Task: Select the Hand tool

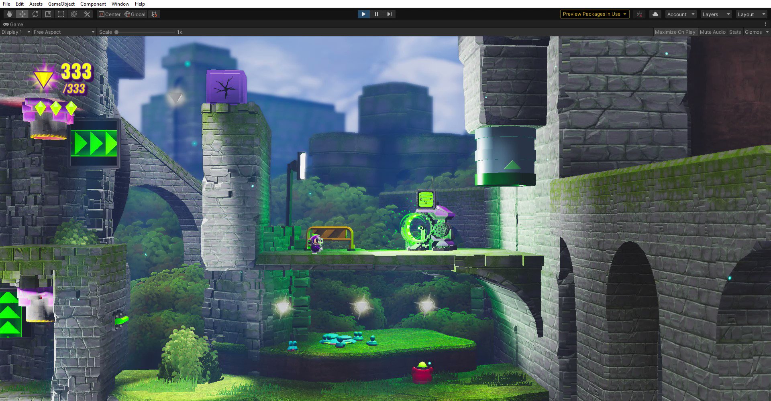Action: (10, 14)
